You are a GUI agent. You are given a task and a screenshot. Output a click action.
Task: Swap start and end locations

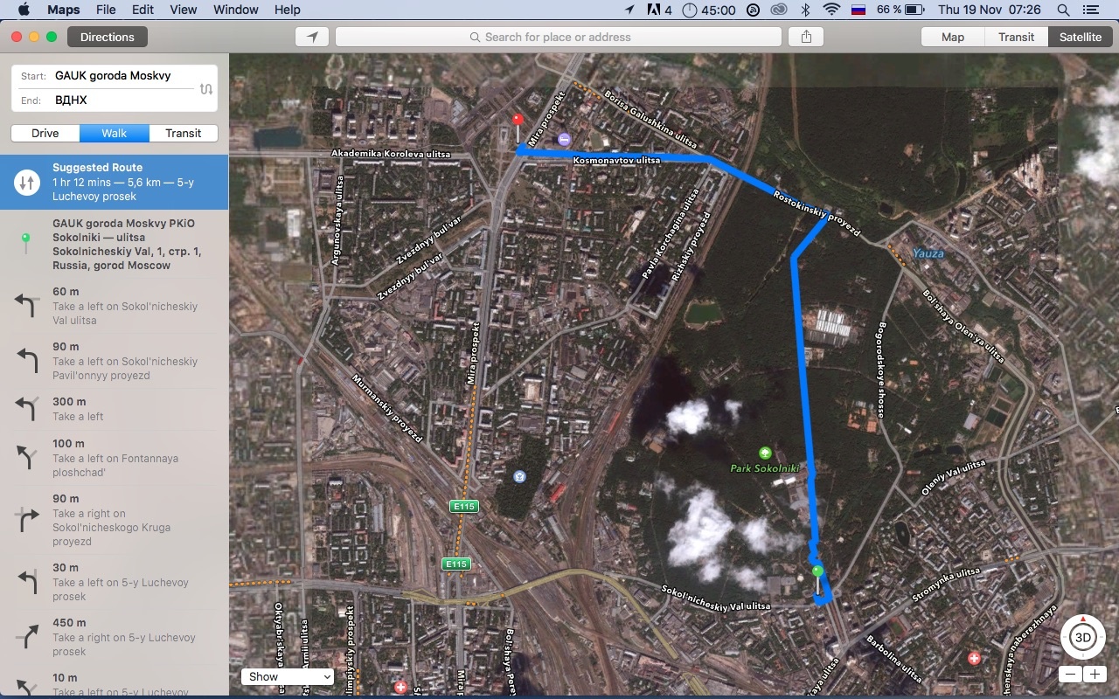[205, 88]
